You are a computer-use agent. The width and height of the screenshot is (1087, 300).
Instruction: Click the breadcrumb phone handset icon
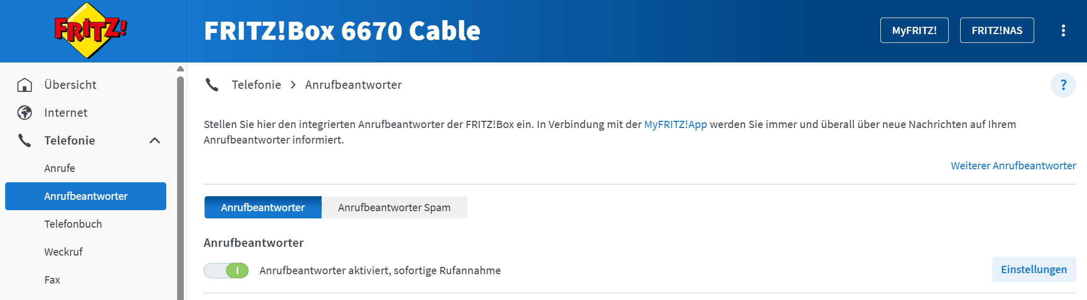[x=212, y=85]
